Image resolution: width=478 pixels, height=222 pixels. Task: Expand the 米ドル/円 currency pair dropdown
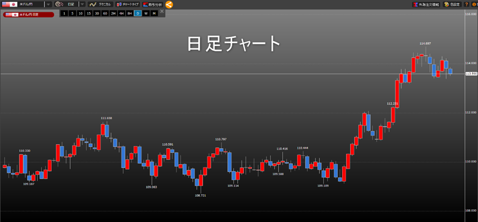(49, 4)
